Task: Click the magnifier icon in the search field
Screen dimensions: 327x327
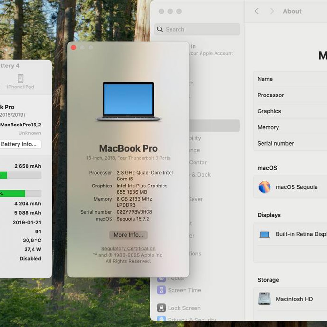Action: [160, 29]
